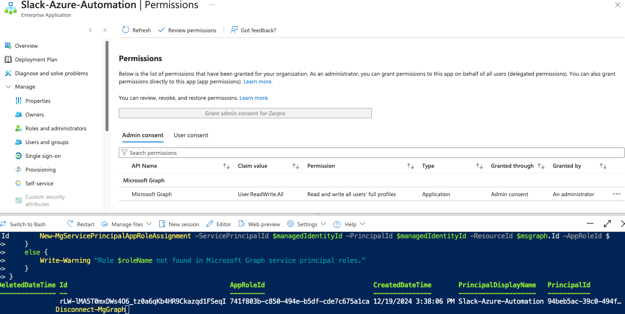The height and width of the screenshot is (314, 625).
Task: Click Read and write all users' full profiles
Action: 351,194
